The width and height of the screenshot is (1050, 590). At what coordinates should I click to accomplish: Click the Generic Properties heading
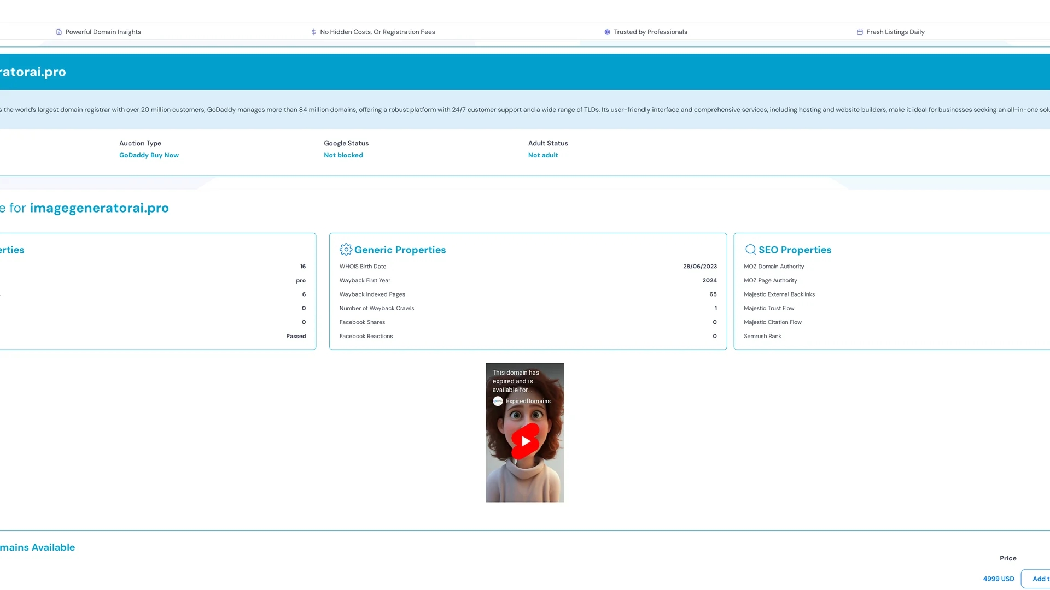(400, 250)
